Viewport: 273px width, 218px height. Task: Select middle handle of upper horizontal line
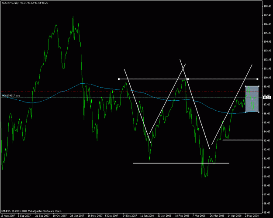click(x=188, y=79)
